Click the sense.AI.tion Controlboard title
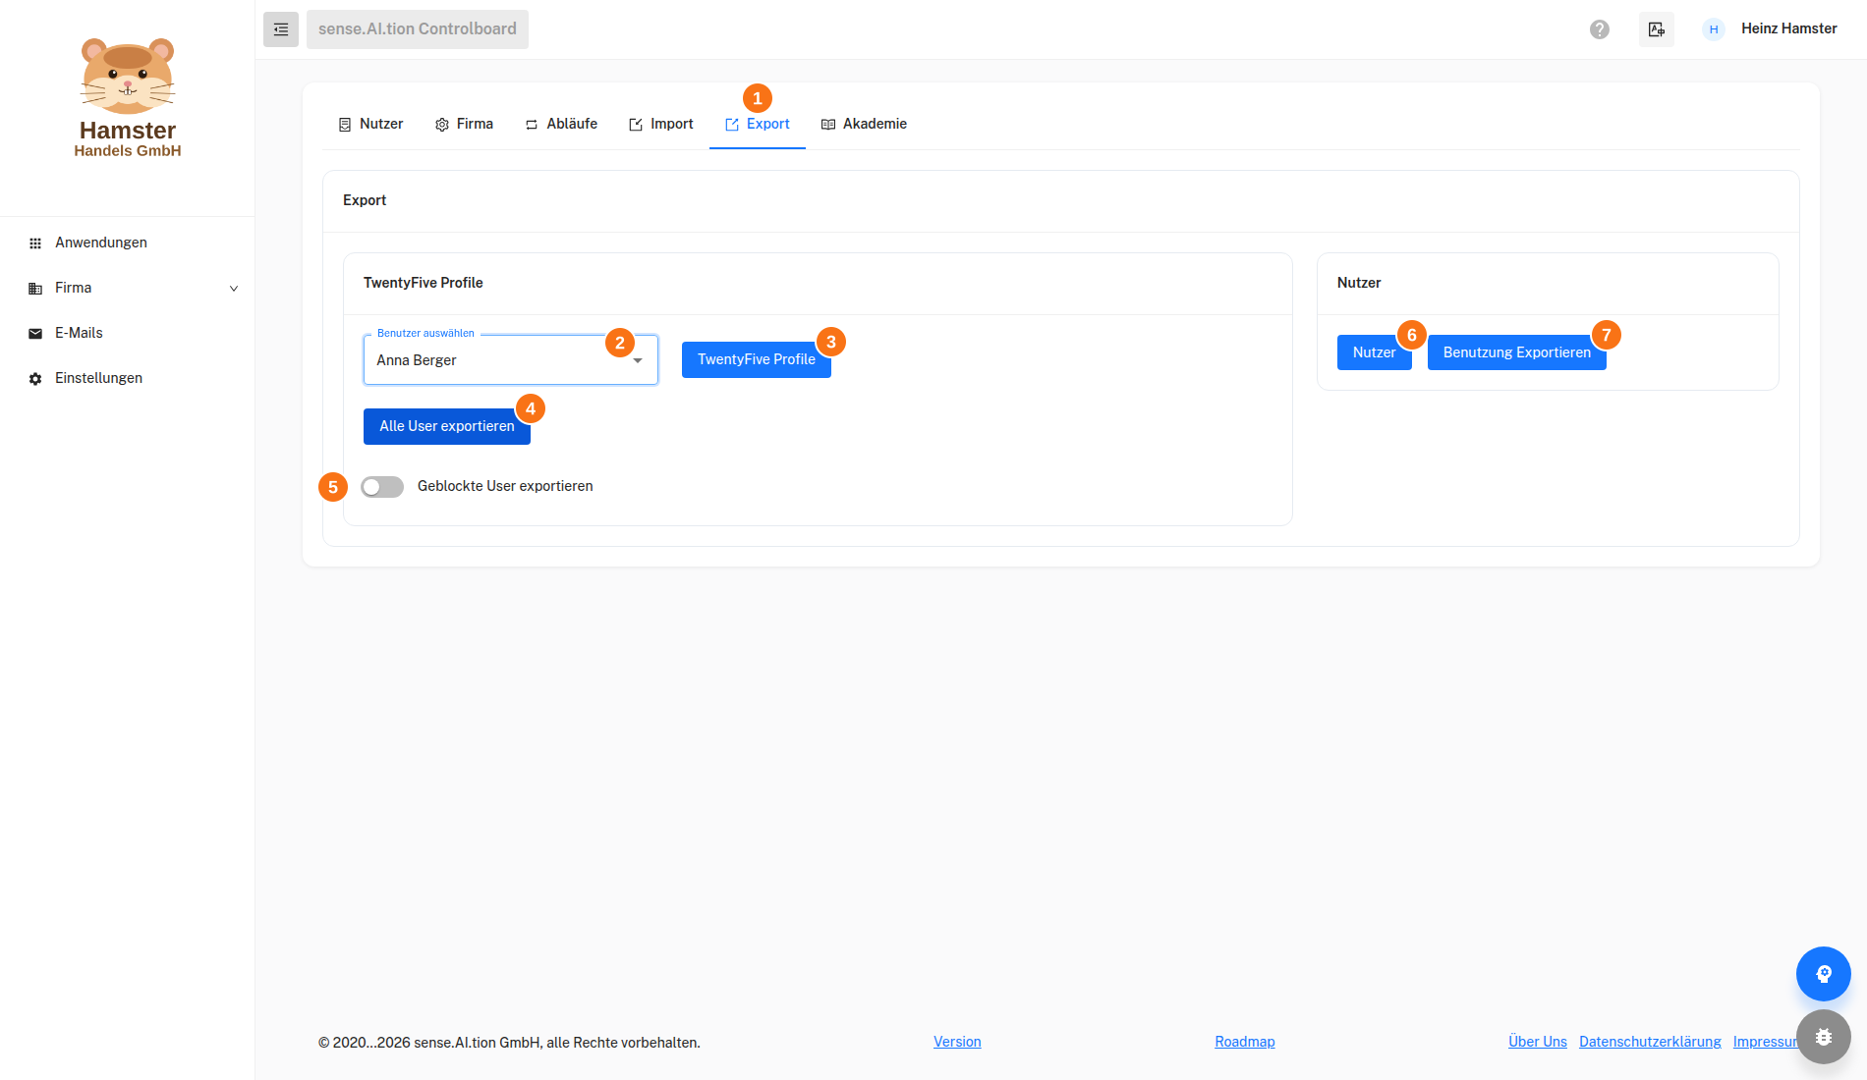The width and height of the screenshot is (1867, 1080). coord(418,29)
